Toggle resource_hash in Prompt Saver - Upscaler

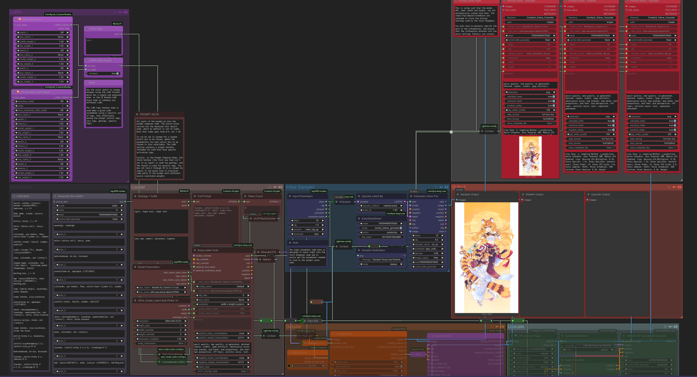pos(653,125)
